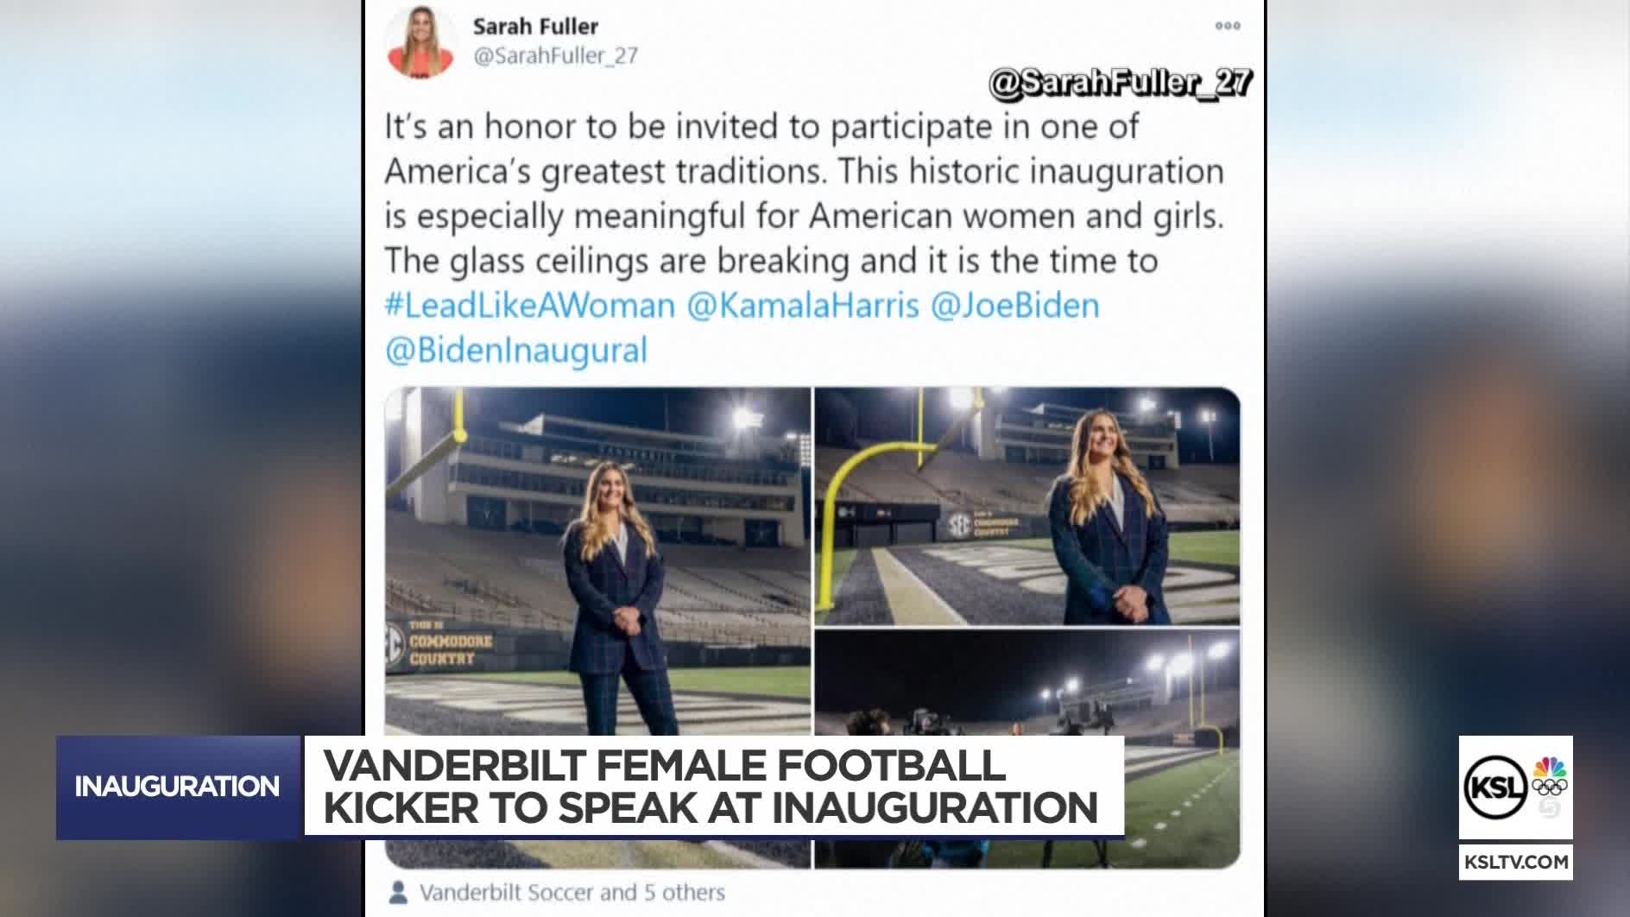Click the Sarah Fuller display name
The width and height of the screenshot is (1630, 917).
(x=535, y=26)
